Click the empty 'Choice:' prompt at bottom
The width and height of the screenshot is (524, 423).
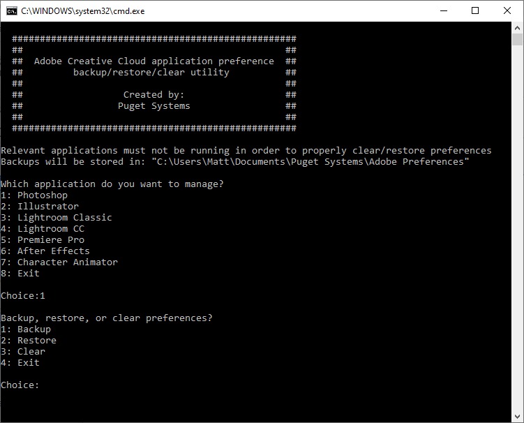tap(20, 385)
